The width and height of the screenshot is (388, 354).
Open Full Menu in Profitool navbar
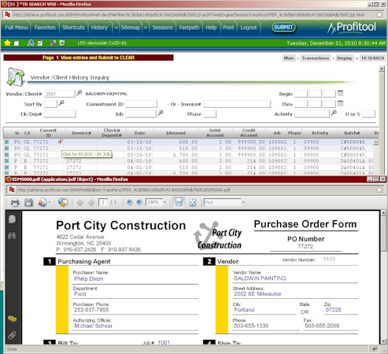(17, 28)
